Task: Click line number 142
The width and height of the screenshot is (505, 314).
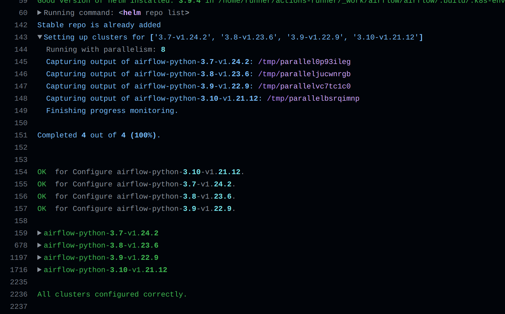Action: [21, 25]
